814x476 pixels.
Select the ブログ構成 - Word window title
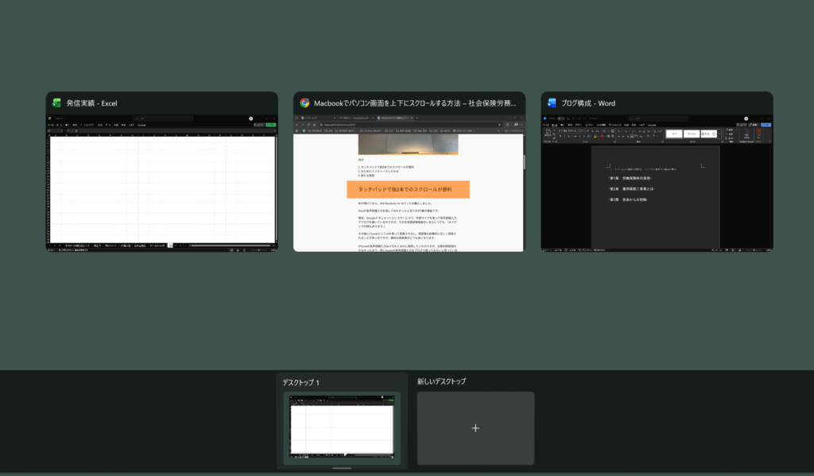tap(588, 103)
